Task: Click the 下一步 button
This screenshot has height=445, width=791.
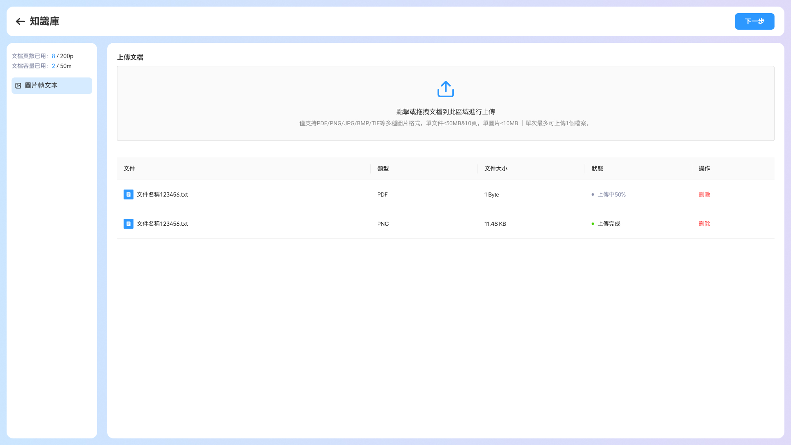Action: 754,21
